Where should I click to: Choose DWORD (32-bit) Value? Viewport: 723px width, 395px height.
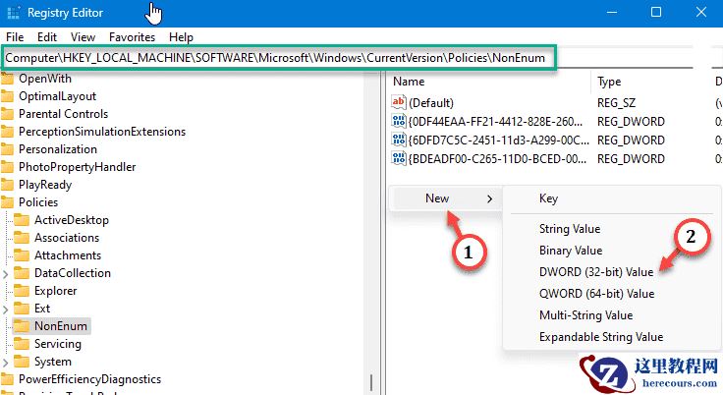pos(596,272)
